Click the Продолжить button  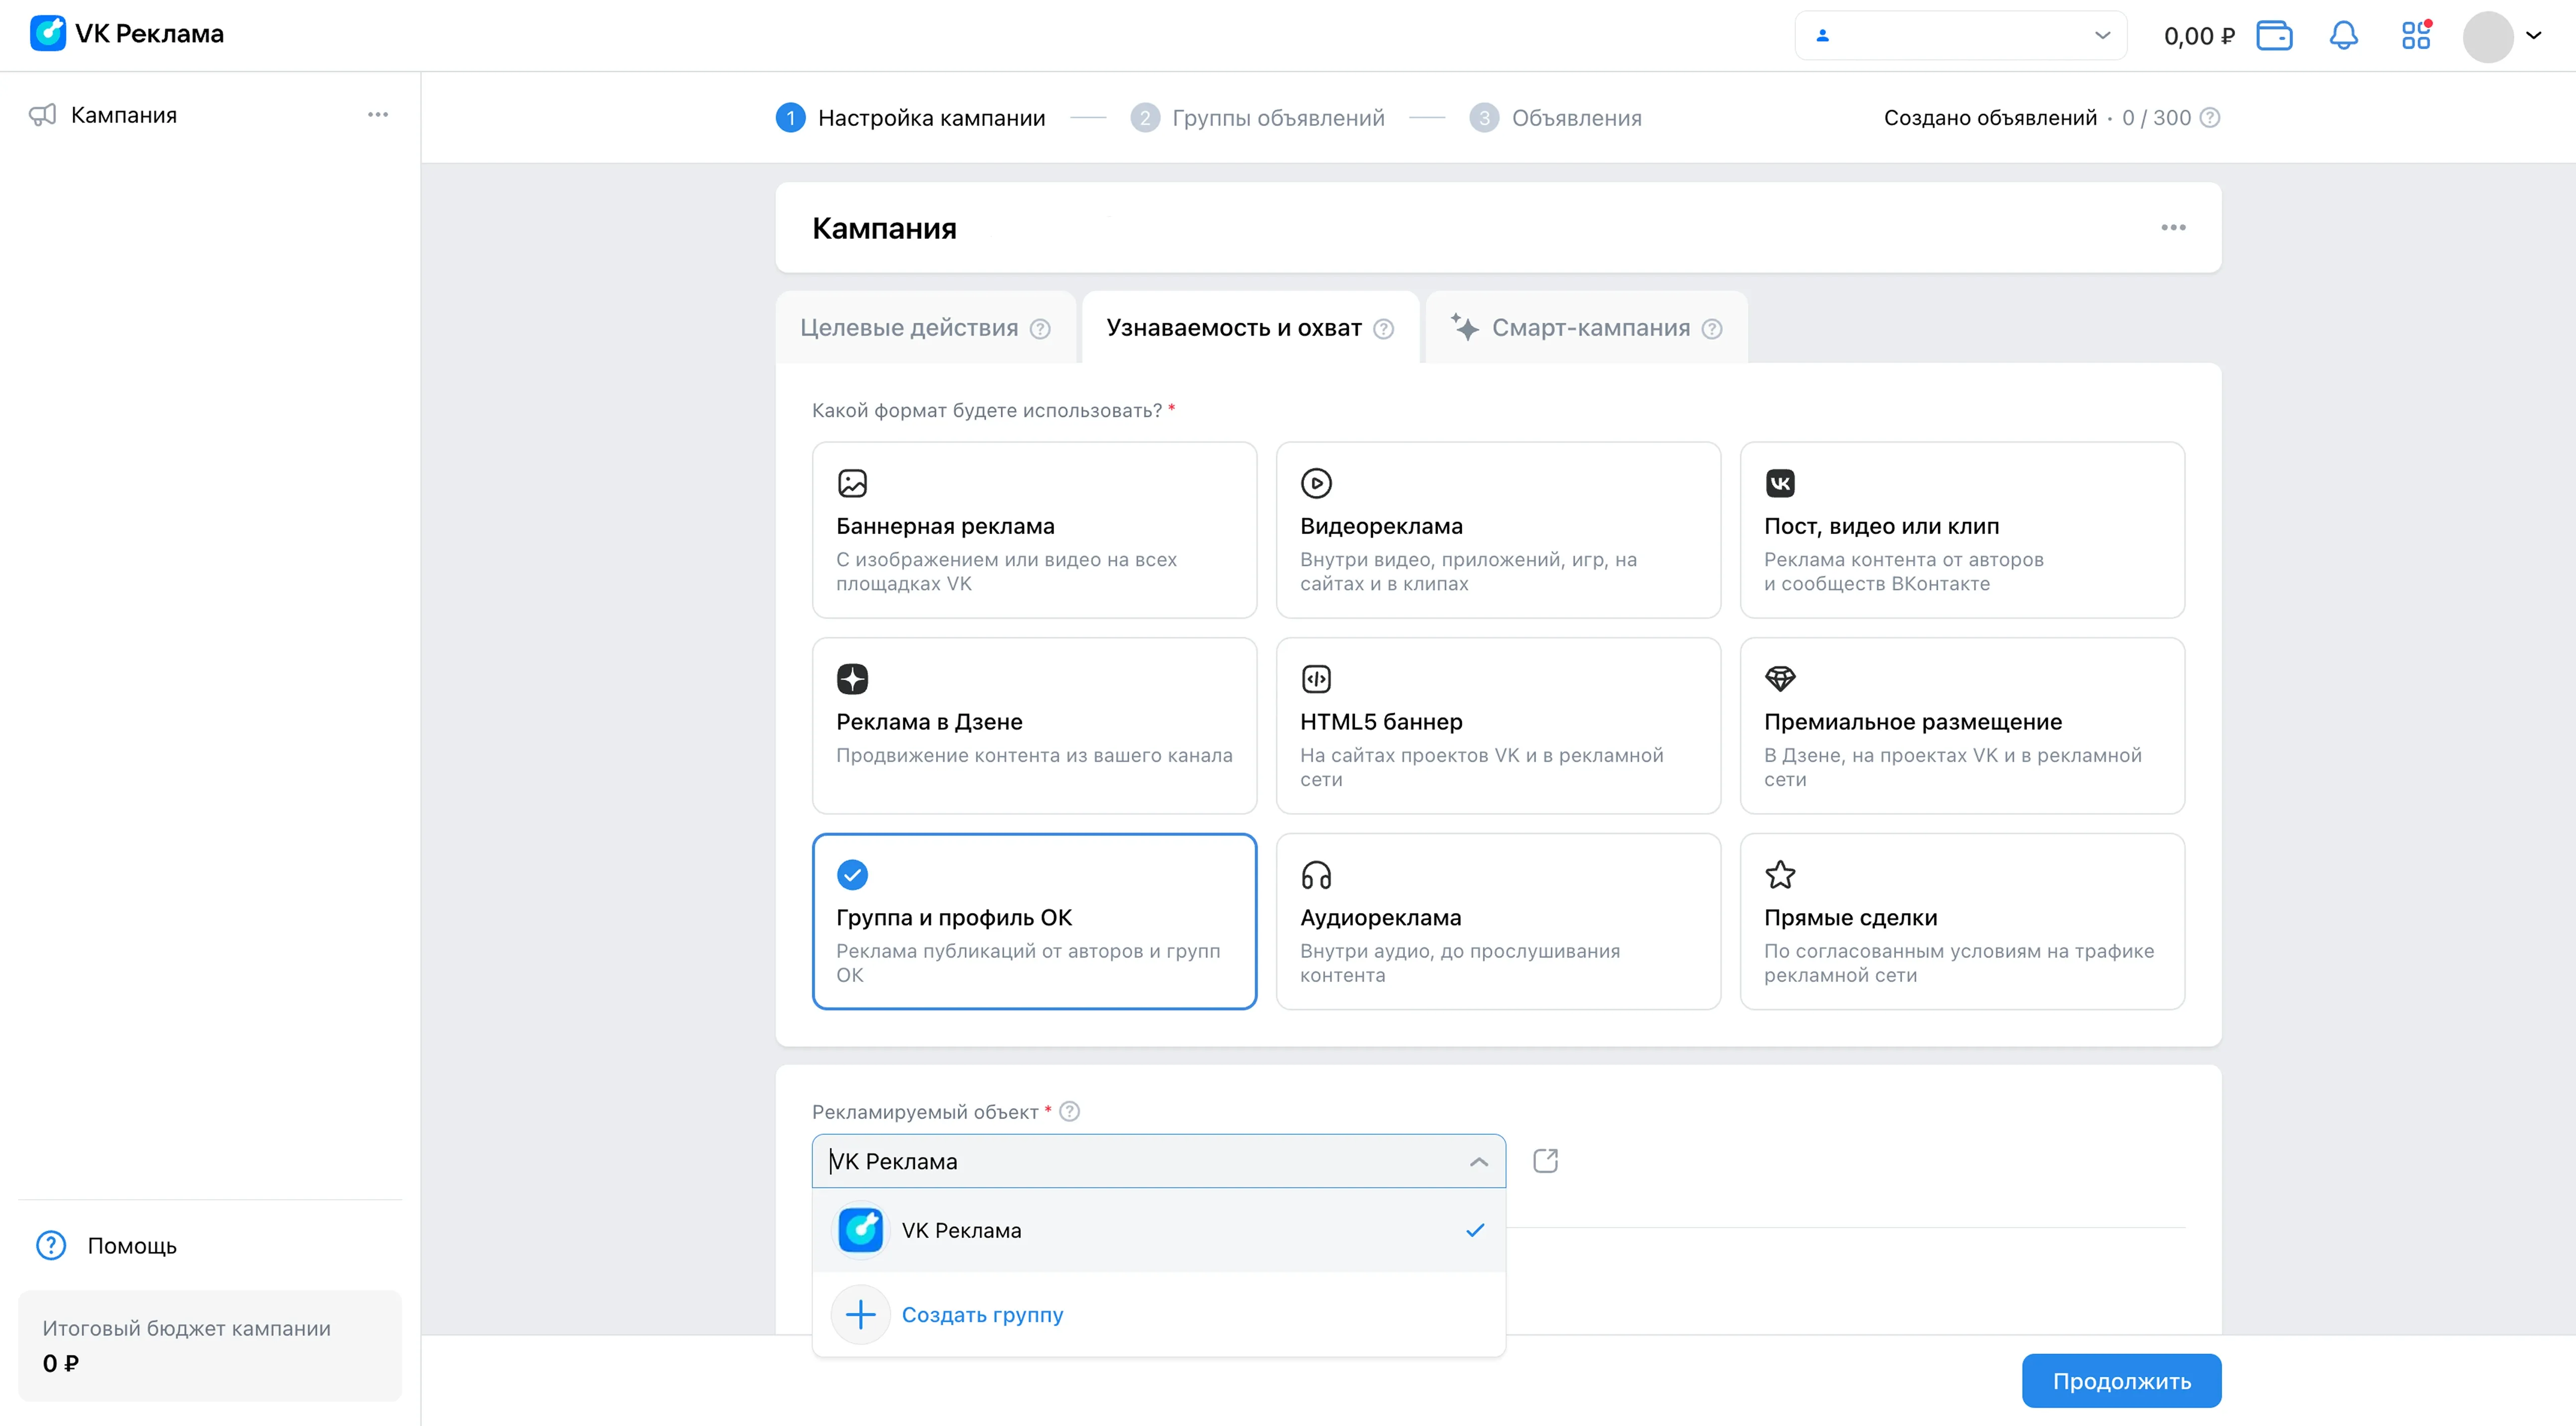coord(2121,1381)
